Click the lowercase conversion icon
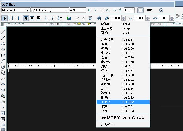The width and height of the screenshot is (183, 131). coord(84,18)
